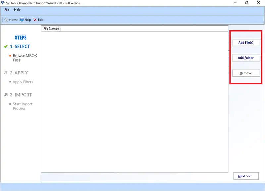
Task: Select Browse MBOX Files step
Action: [25, 58]
